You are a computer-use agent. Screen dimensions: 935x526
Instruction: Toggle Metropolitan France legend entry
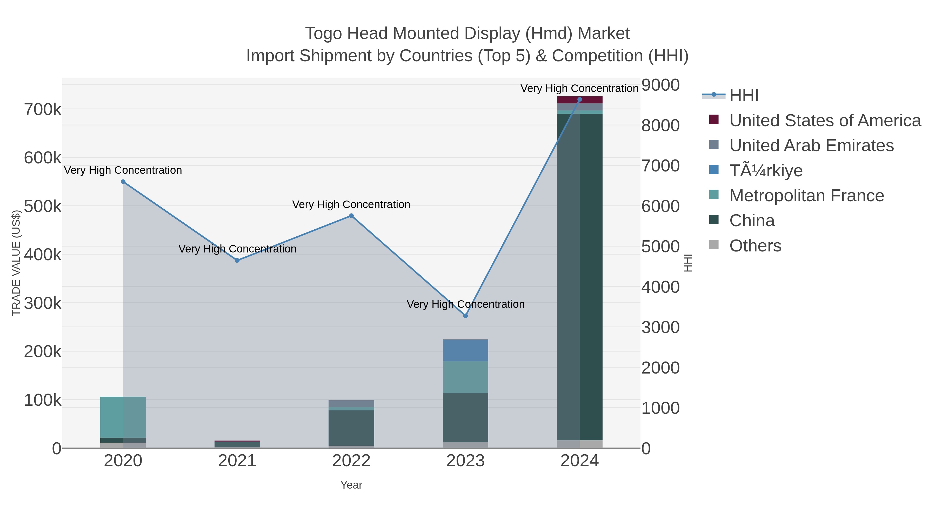pyautogui.click(x=796, y=196)
